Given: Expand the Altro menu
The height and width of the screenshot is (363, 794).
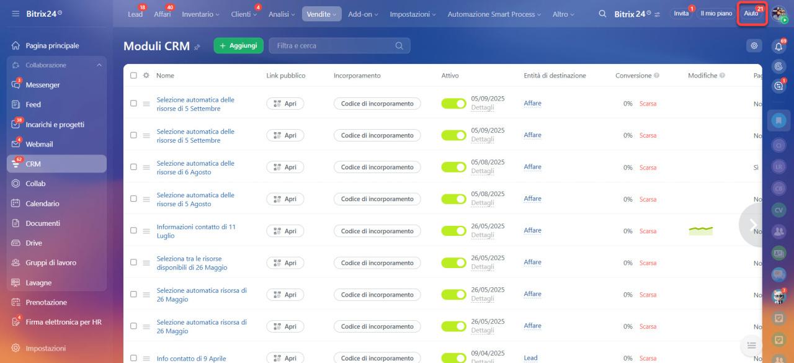Looking at the screenshot, I should 563,14.
